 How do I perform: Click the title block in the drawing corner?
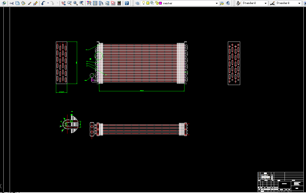click(280, 182)
